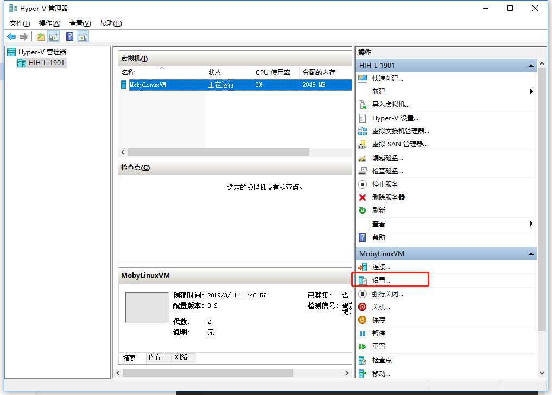Click the 强行关闭 turn-off icon
This screenshot has width=552, height=395.
click(x=363, y=294)
